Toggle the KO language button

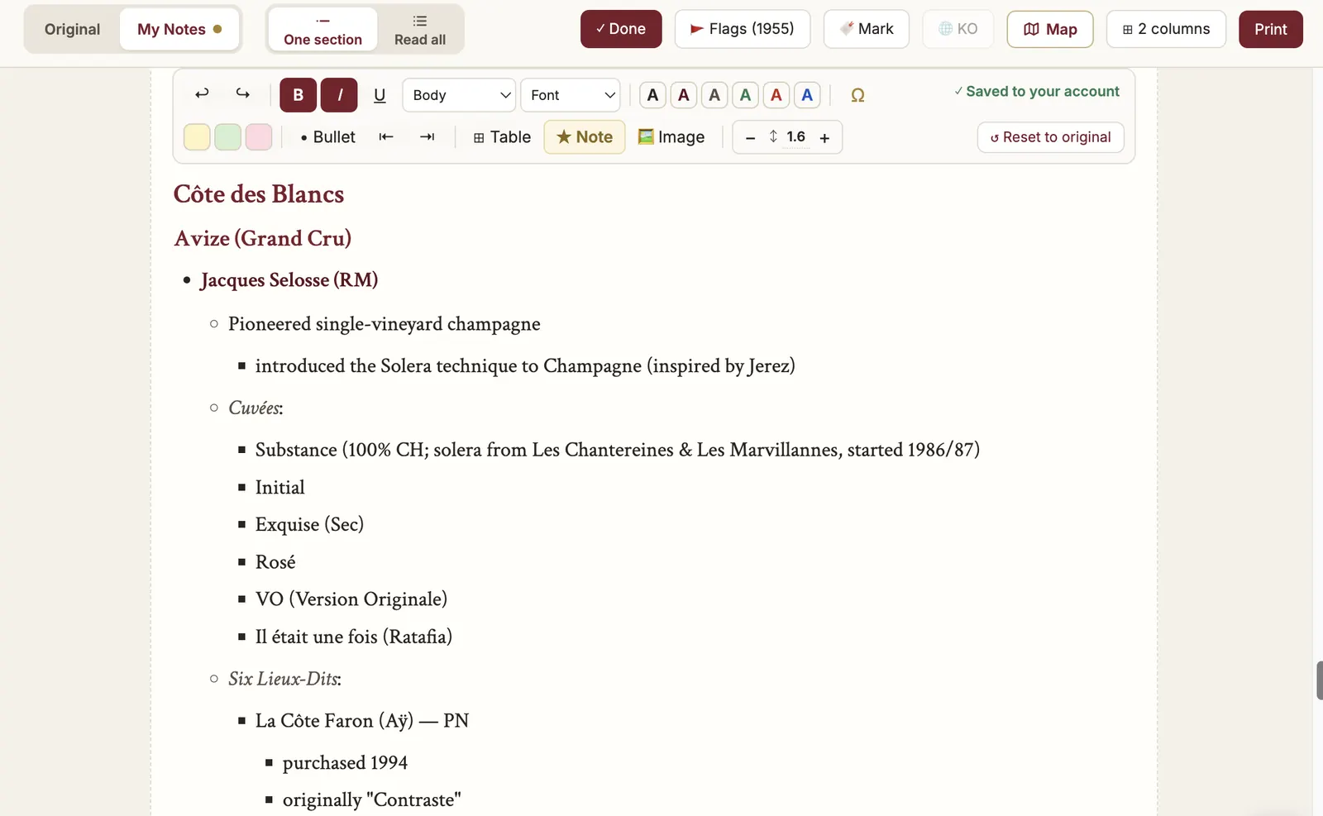click(x=958, y=29)
